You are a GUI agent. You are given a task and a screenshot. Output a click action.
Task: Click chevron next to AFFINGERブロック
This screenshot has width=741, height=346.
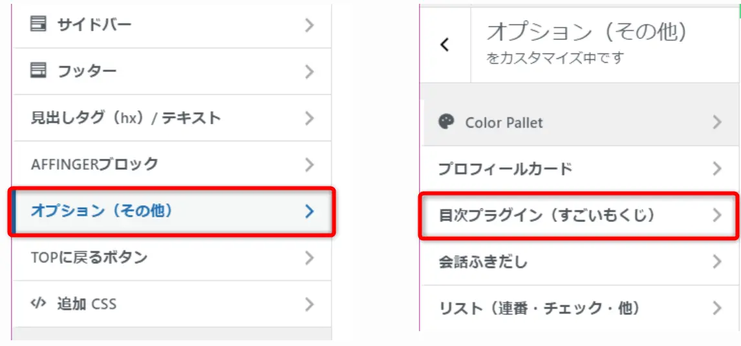(310, 164)
